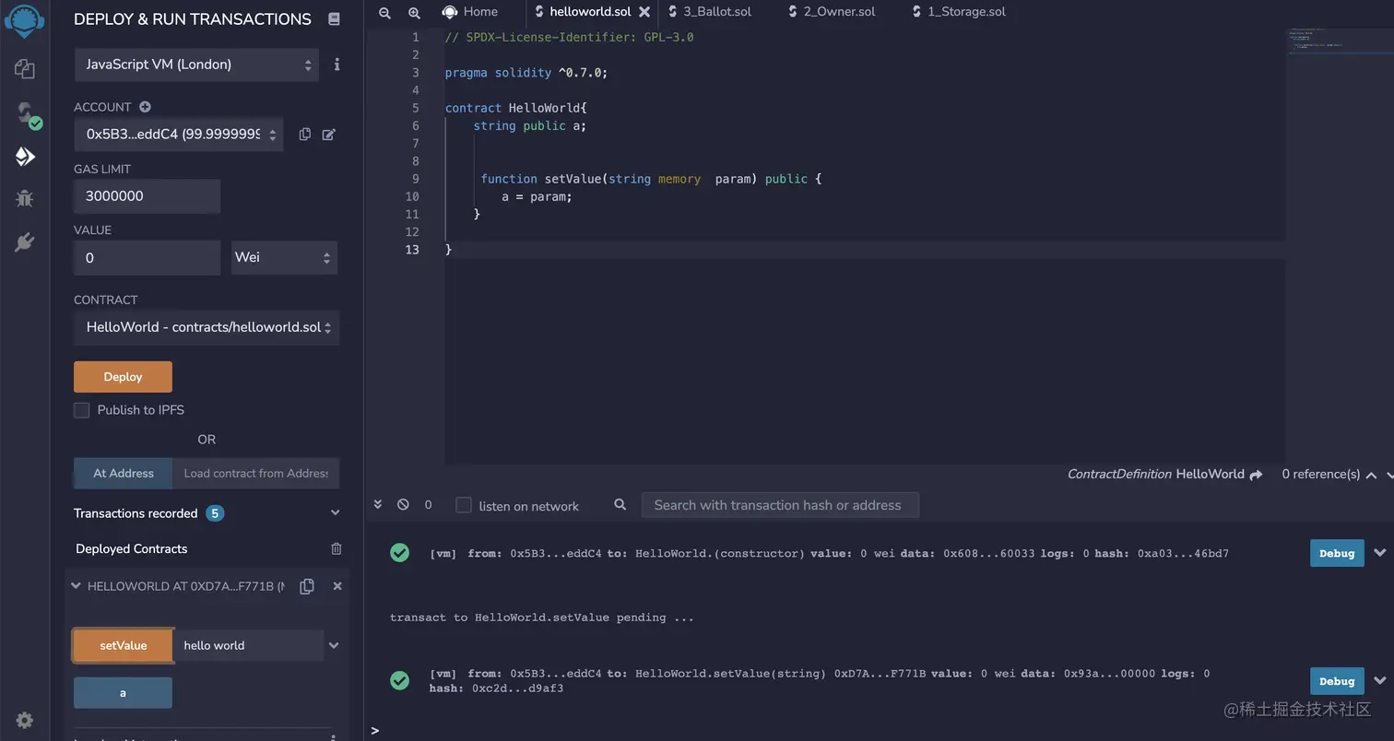Click the GAS LIMIT input field
Viewport: 1394px width, 741px height.
[148, 196]
